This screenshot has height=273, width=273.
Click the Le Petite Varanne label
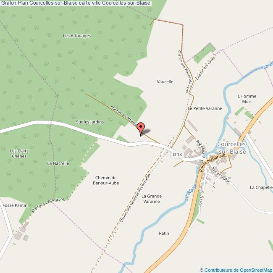[x=205, y=108]
